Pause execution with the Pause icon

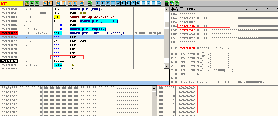[x=50, y=3]
